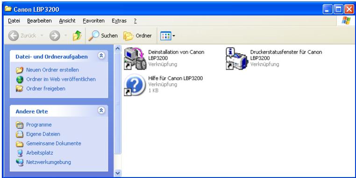Viewport: 356px width, 178px height.
Task: Click the Suchen magnifier button
Action: tap(103, 36)
